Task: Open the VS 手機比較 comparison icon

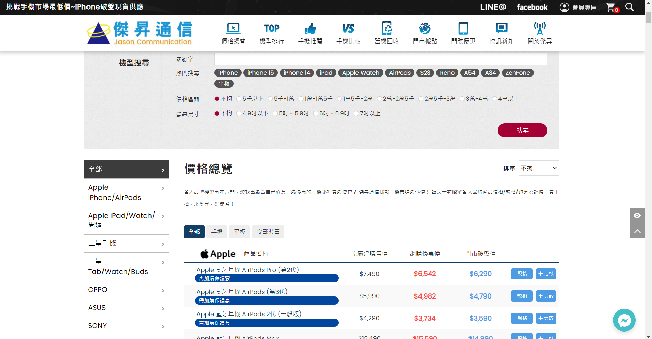Action: click(348, 29)
